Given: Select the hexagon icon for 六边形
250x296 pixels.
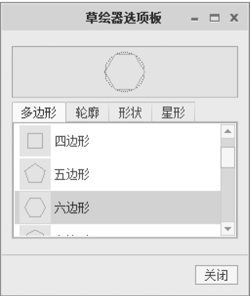Looking at the screenshot, I should click(x=35, y=207).
